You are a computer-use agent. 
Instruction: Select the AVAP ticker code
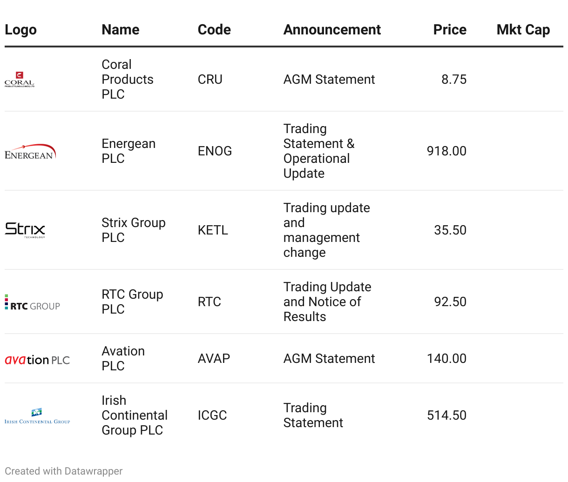214,358
